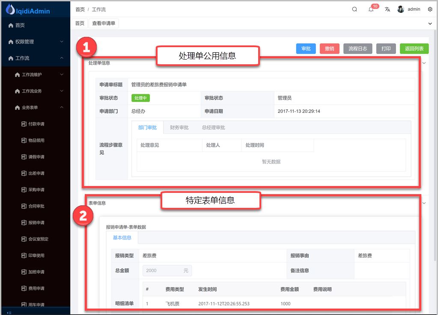Click the form icon next to 采购申请
The width and height of the screenshot is (438, 315).
[x=24, y=190]
